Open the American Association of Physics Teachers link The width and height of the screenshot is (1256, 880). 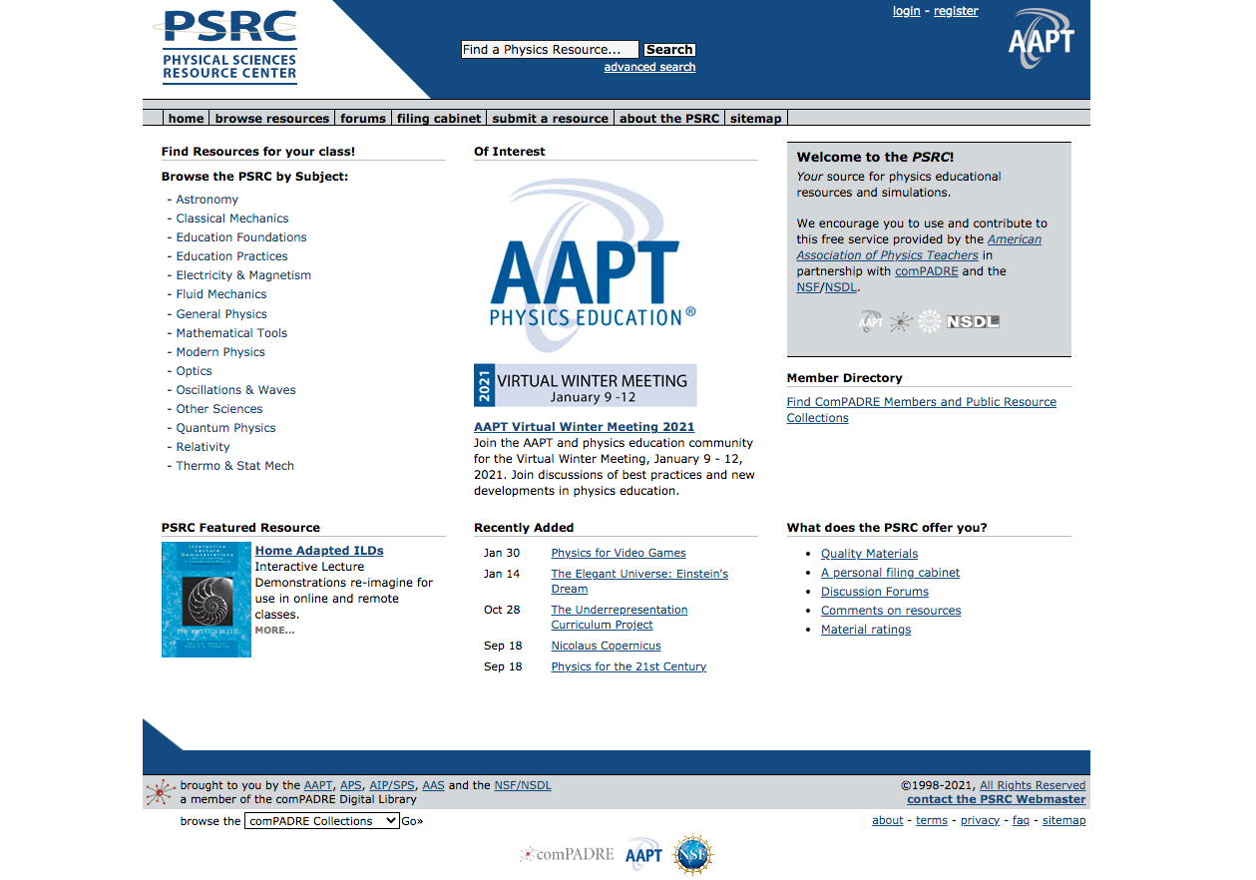click(919, 247)
